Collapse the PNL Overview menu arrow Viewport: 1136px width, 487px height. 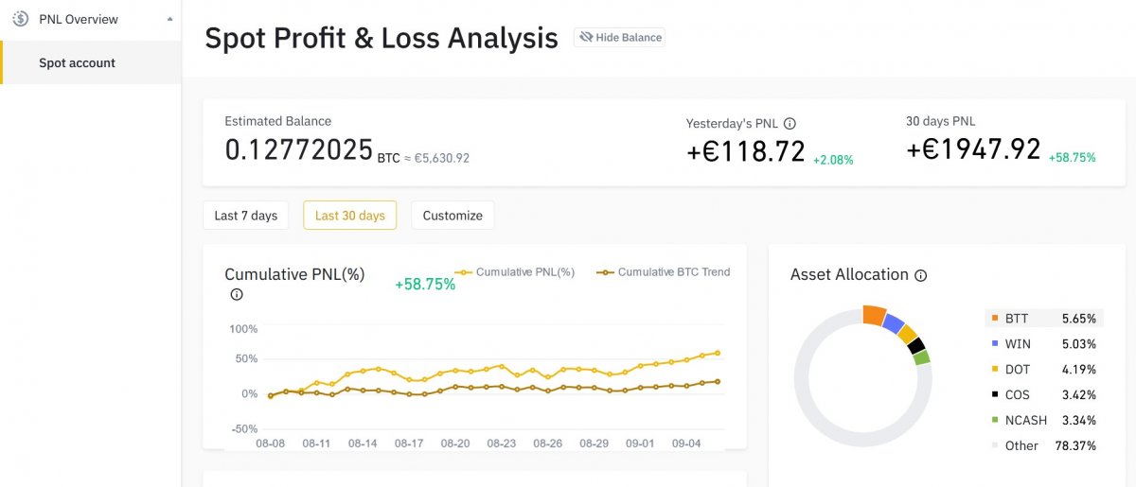[x=169, y=19]
